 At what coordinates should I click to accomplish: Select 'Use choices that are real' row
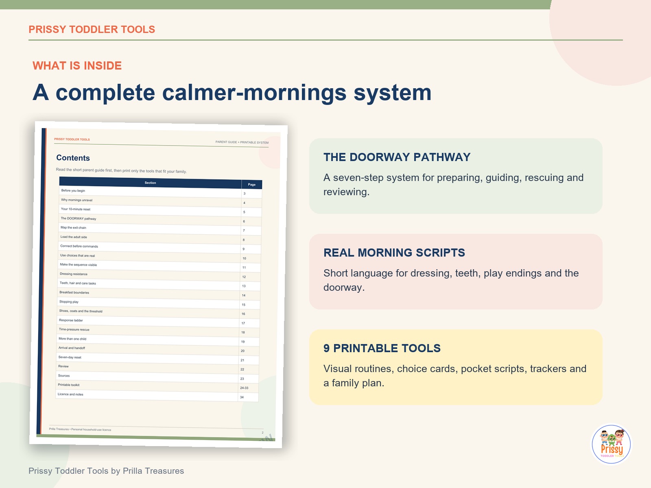(159, 257)
